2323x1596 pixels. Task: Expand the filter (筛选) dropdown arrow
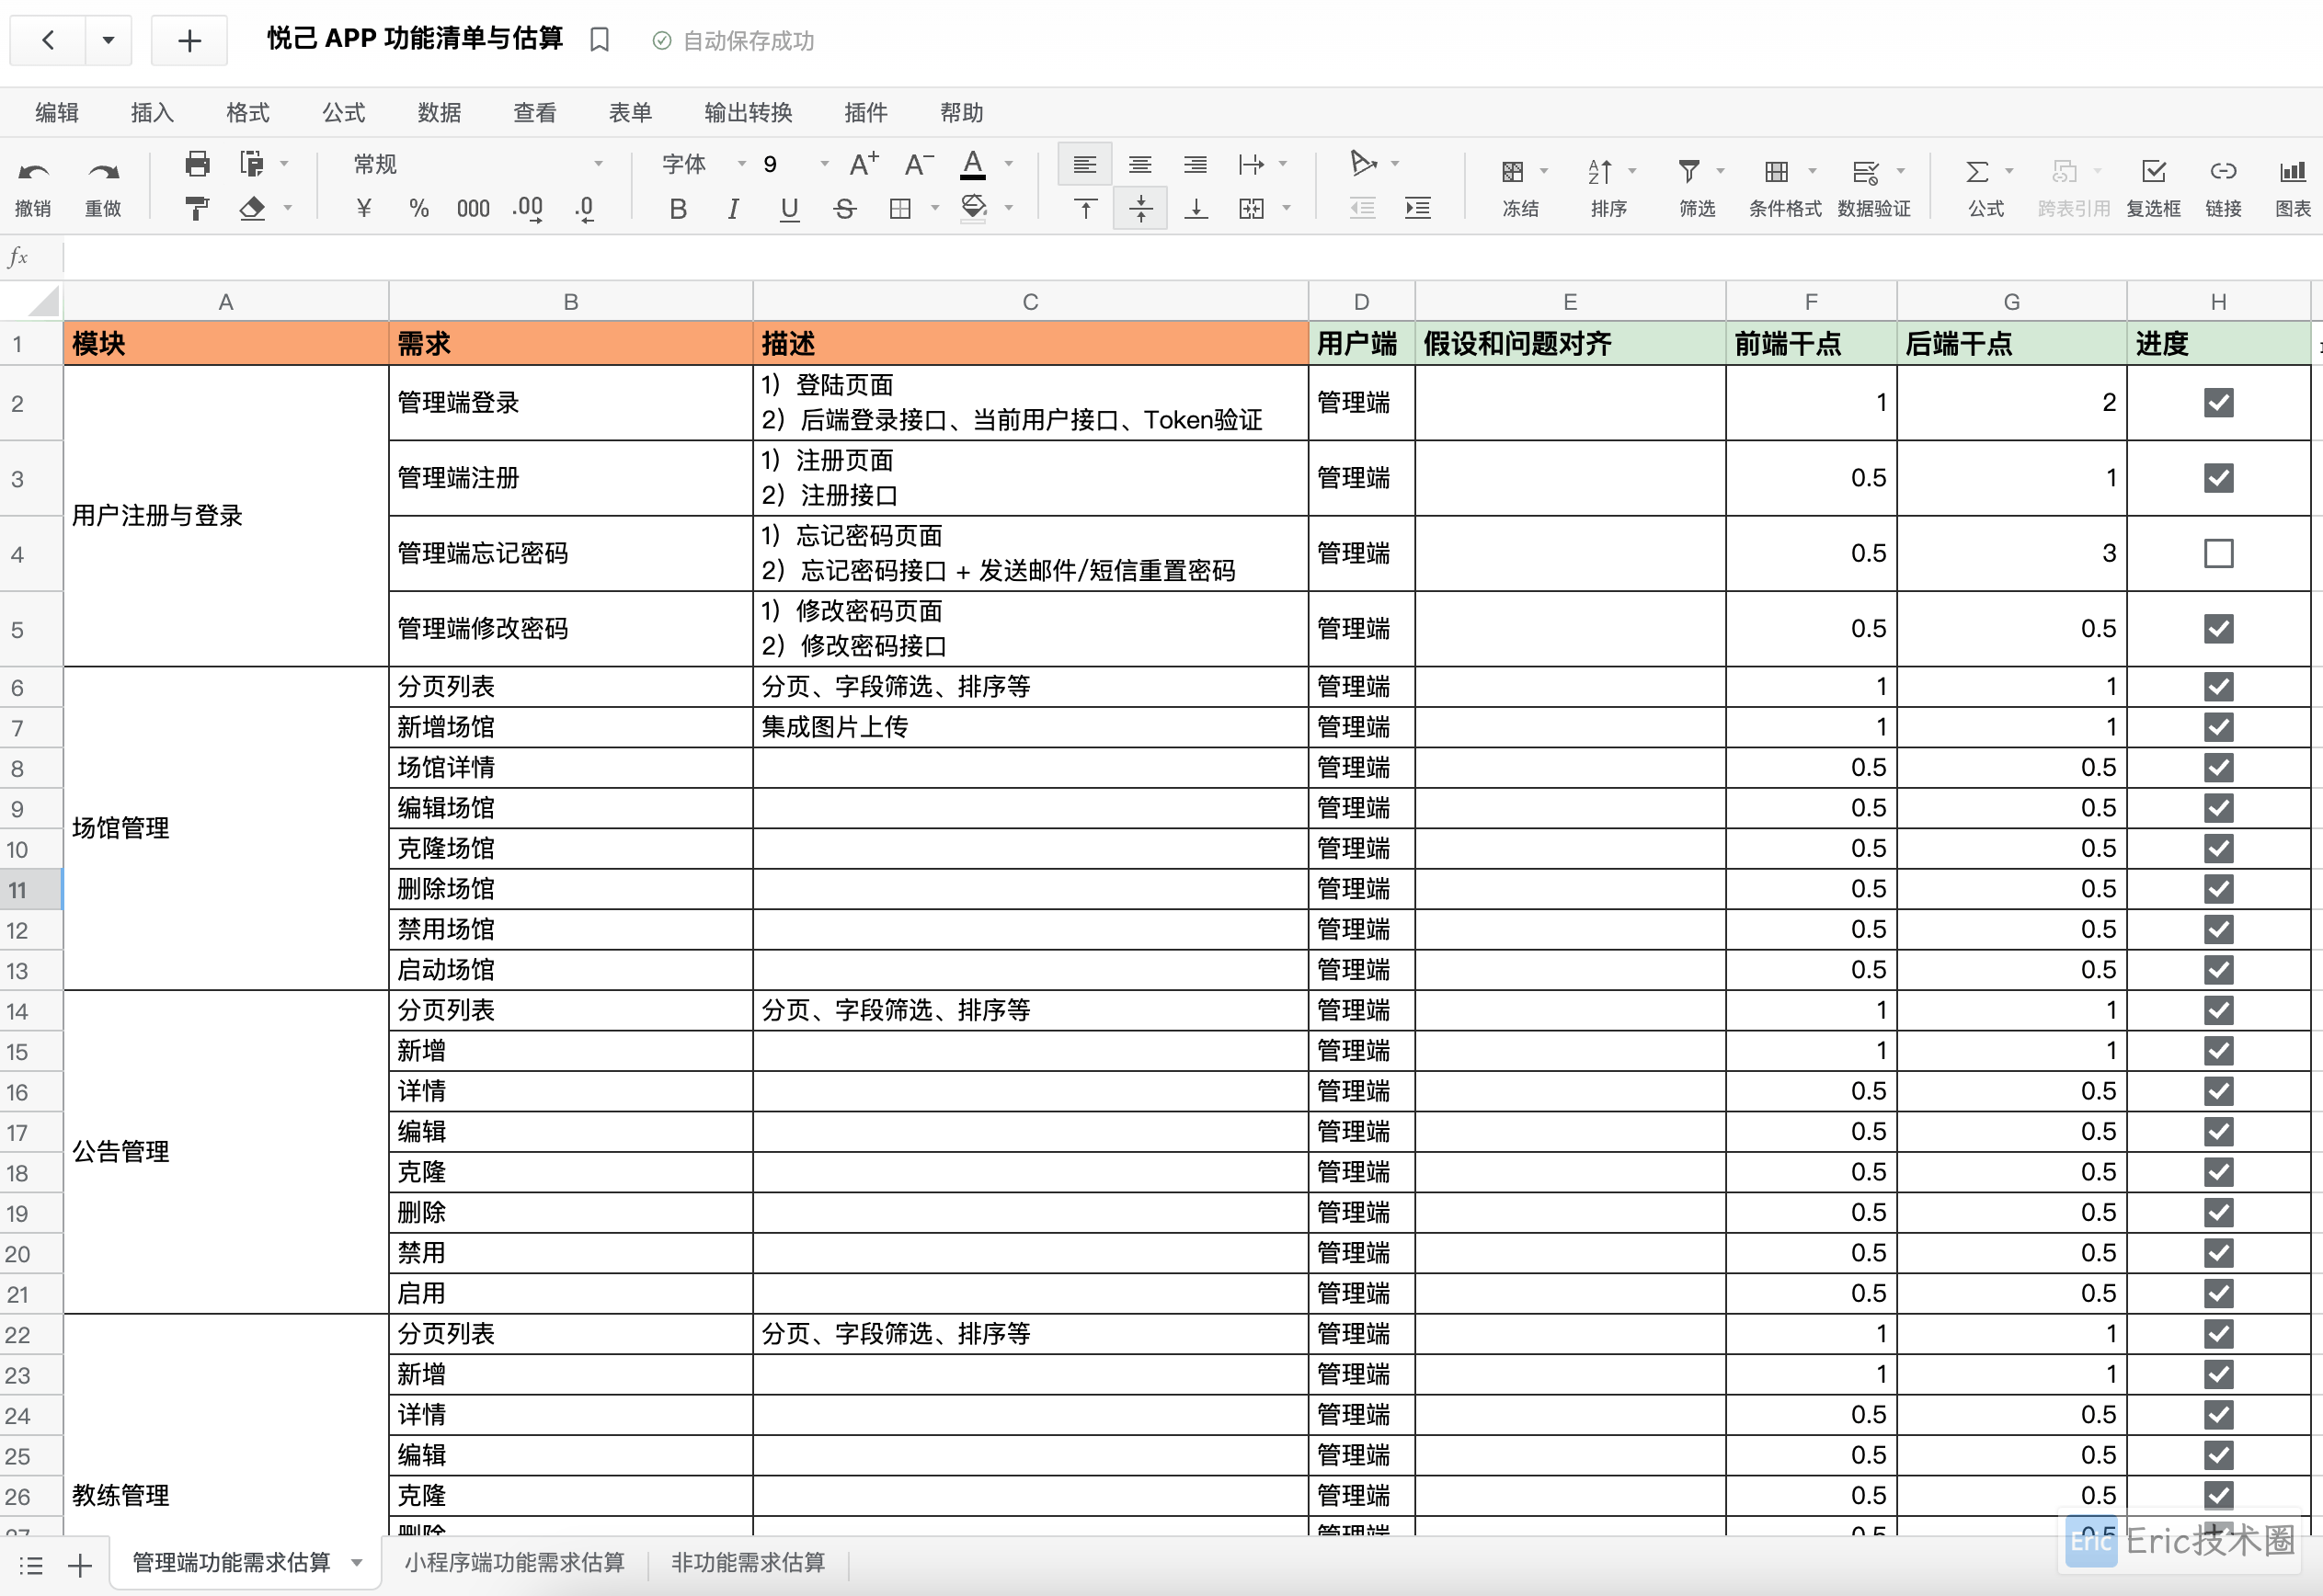coord(1720,172)
